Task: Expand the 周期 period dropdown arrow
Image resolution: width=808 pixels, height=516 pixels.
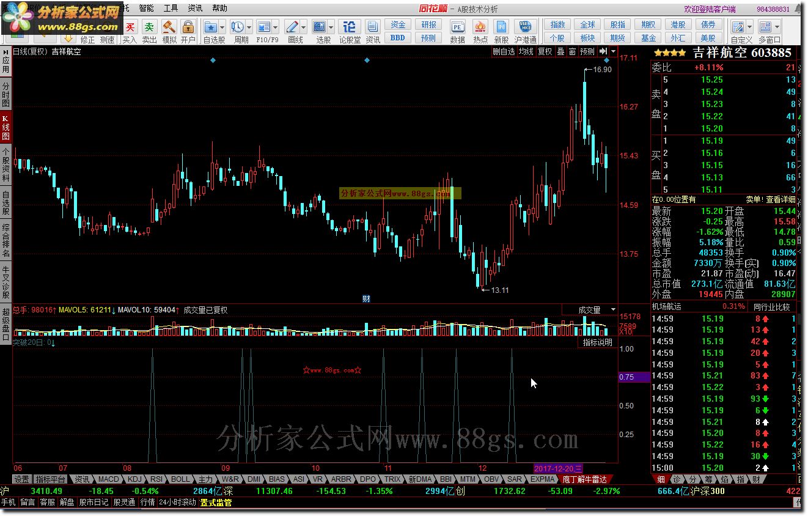Action: (249, 27)
